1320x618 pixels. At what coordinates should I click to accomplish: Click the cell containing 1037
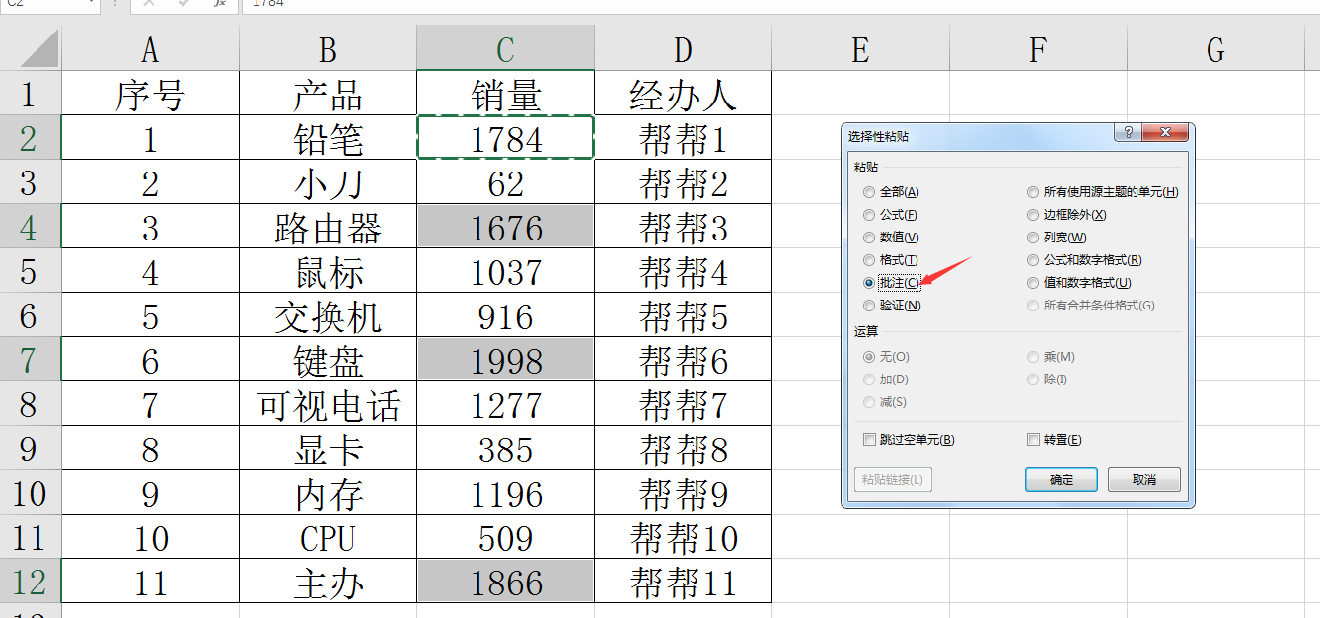click(505, 270)
